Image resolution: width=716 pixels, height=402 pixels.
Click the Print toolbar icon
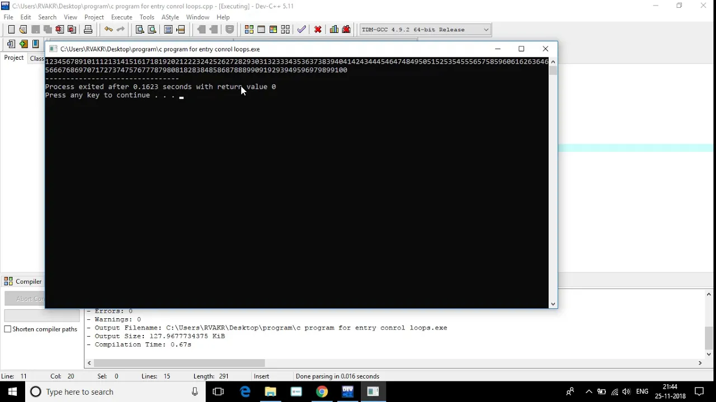click(x=88, y=30)
